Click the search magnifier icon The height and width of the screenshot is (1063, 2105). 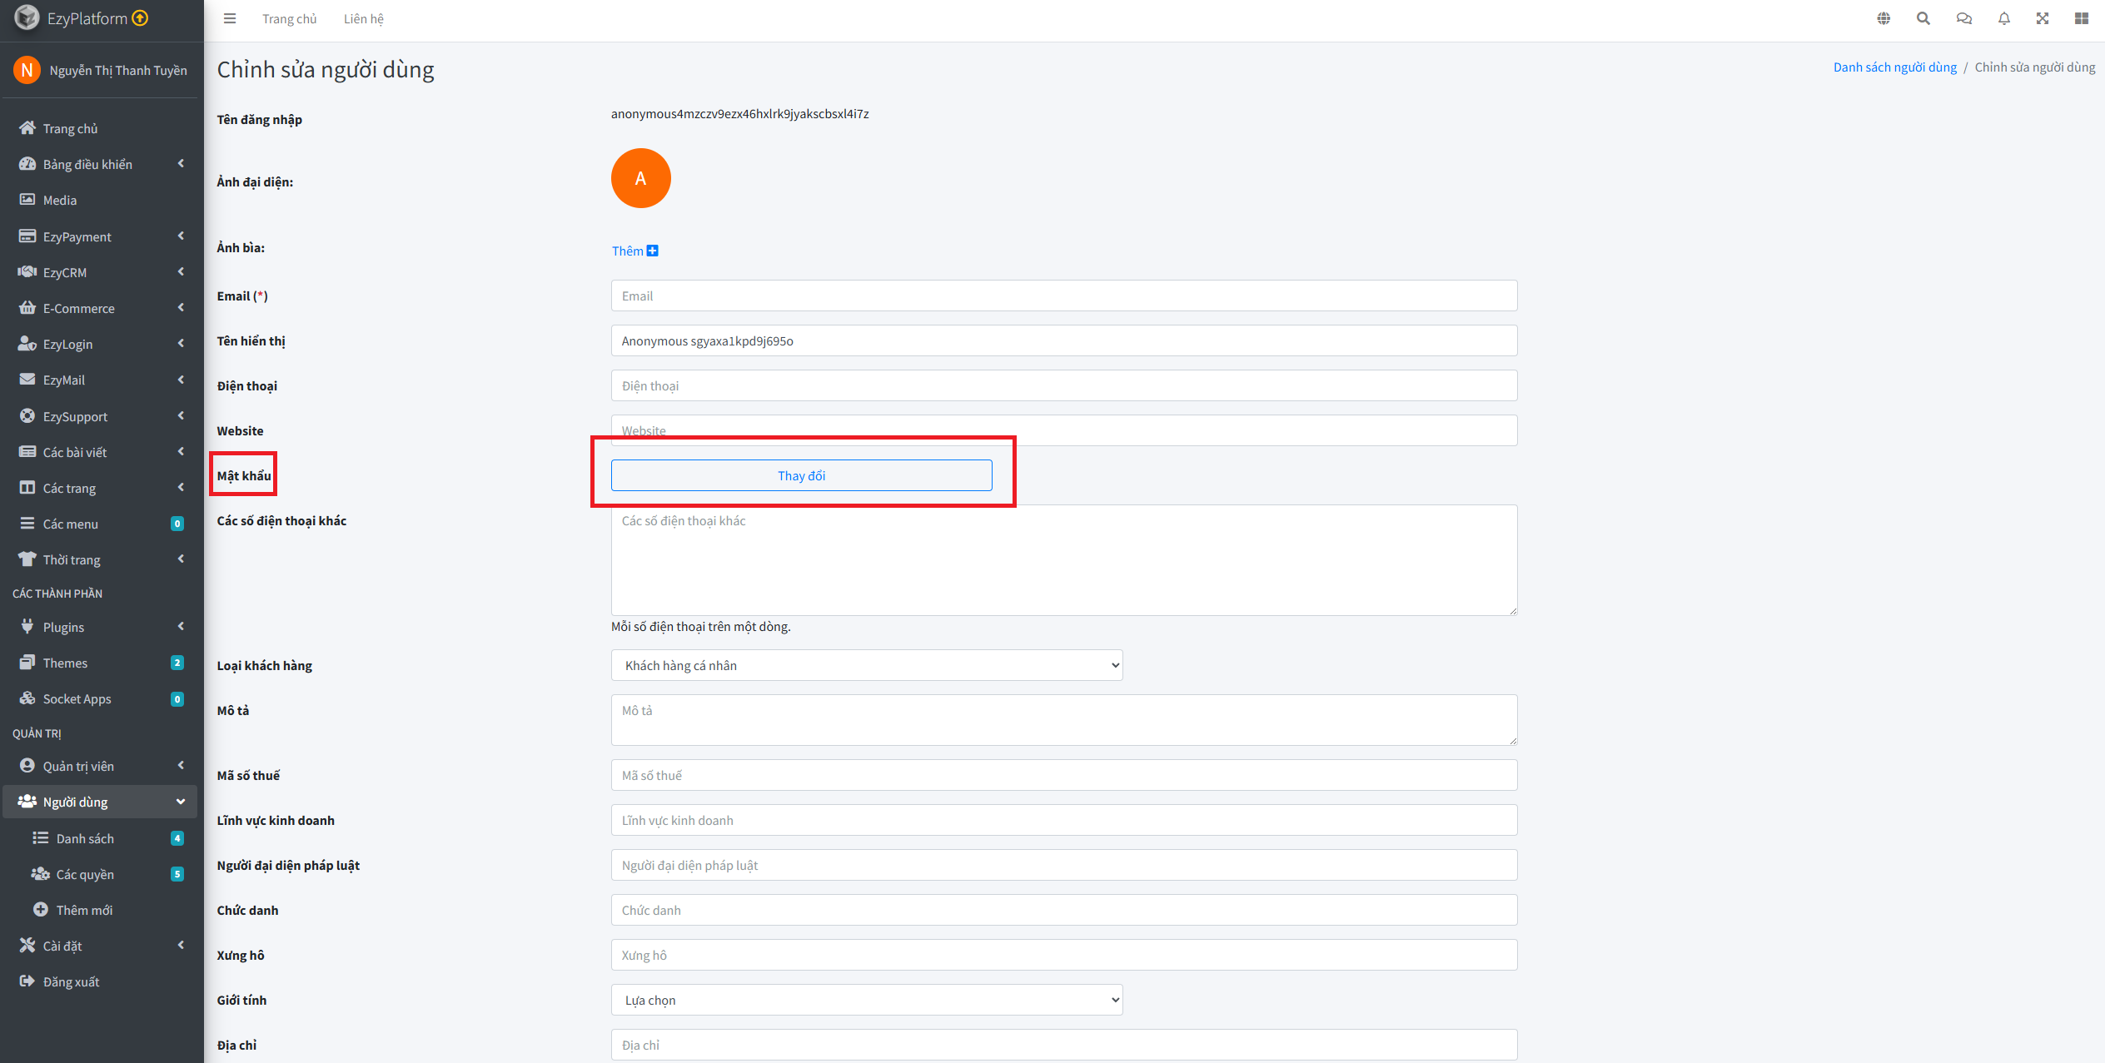pyautogui.click(x=1923, y=18)
